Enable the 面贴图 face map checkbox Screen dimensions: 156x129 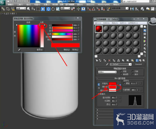point(121,74)
